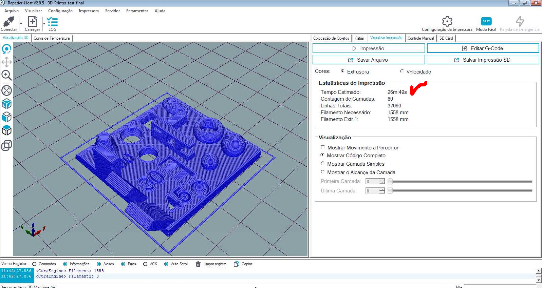Toggle Erros log filter
This screenshot has height=288, width=542.
(x=123, y=264)
